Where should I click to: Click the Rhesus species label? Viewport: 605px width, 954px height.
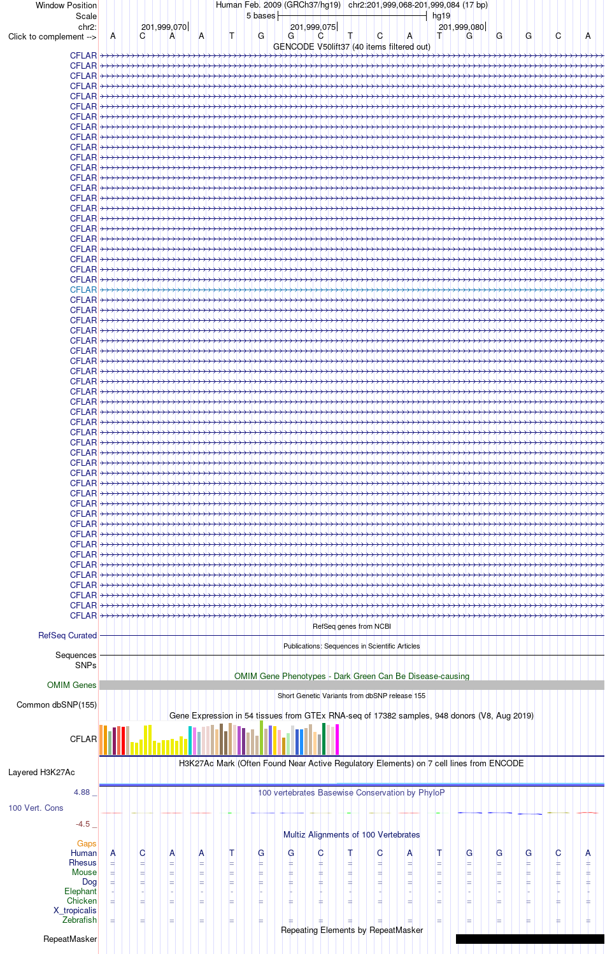pyautogui.click(x=83, y=862)
